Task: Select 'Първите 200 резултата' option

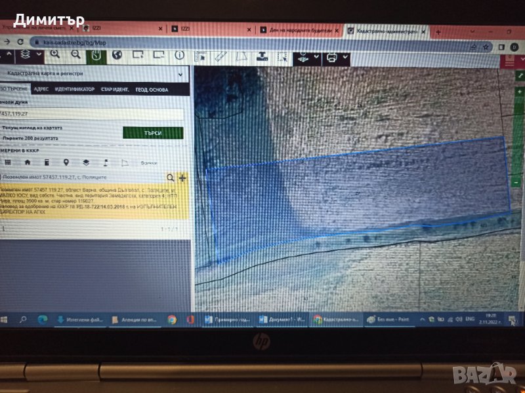Action: (30, 138)
